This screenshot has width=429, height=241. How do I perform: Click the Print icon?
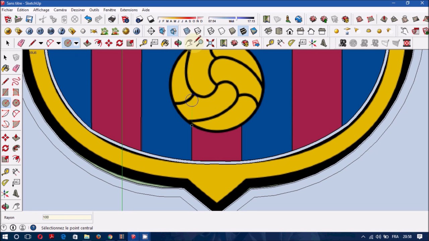(112, 19)
